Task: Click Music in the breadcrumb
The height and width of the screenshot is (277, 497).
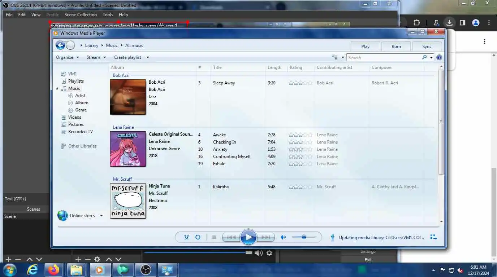Action: 112,45
